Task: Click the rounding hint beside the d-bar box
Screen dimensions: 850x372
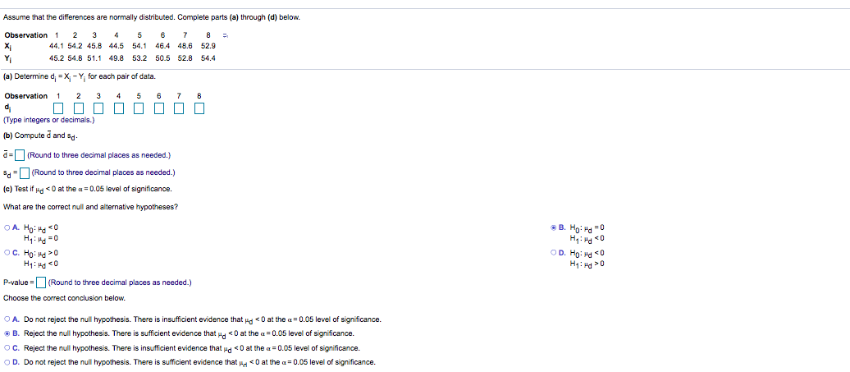Action: coord(98,156)
